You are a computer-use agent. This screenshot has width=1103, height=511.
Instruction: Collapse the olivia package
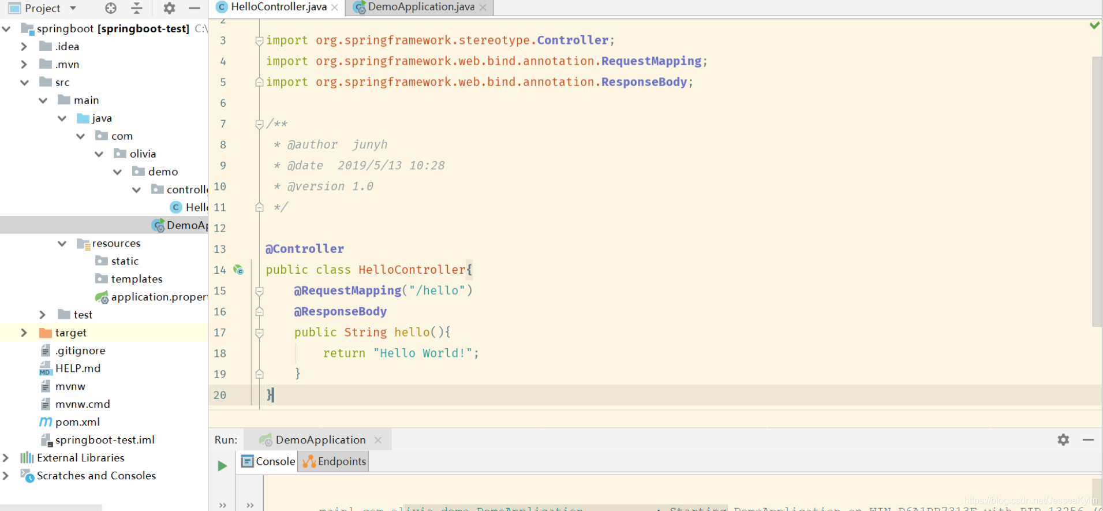pos(99,154)
